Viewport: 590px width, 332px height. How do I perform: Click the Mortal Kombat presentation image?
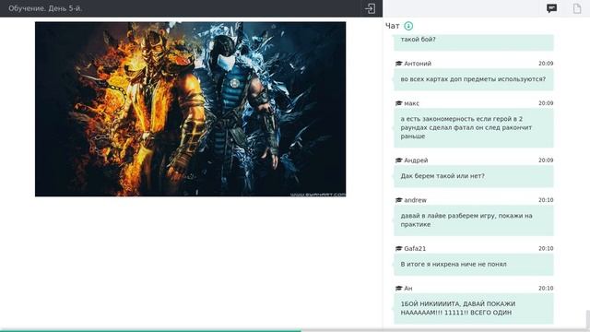click(x=191, y=109)
